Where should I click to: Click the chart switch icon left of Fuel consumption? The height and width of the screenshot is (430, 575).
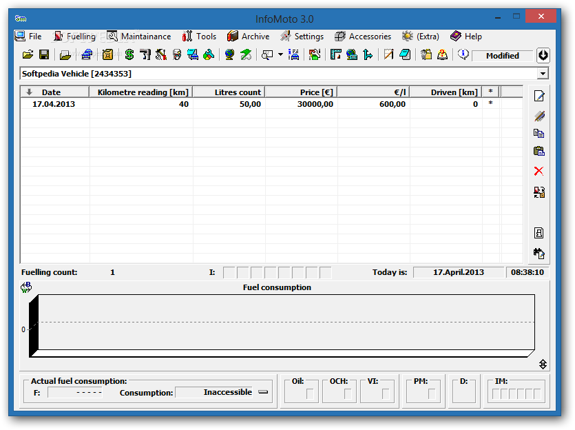[x=26, y=287]
